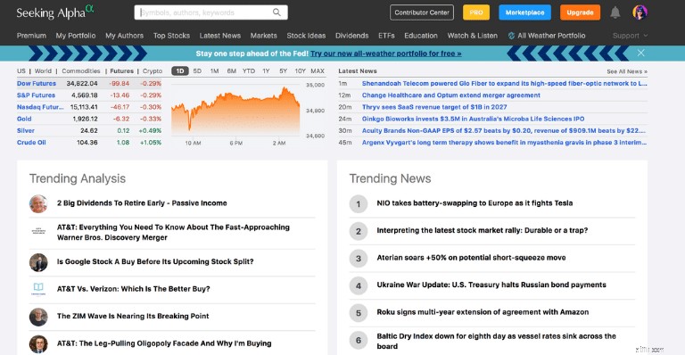The height and width of the screenshot is (355, 685).
Task: Try the new all-weather portfolio link
Action: pos(385,54)
